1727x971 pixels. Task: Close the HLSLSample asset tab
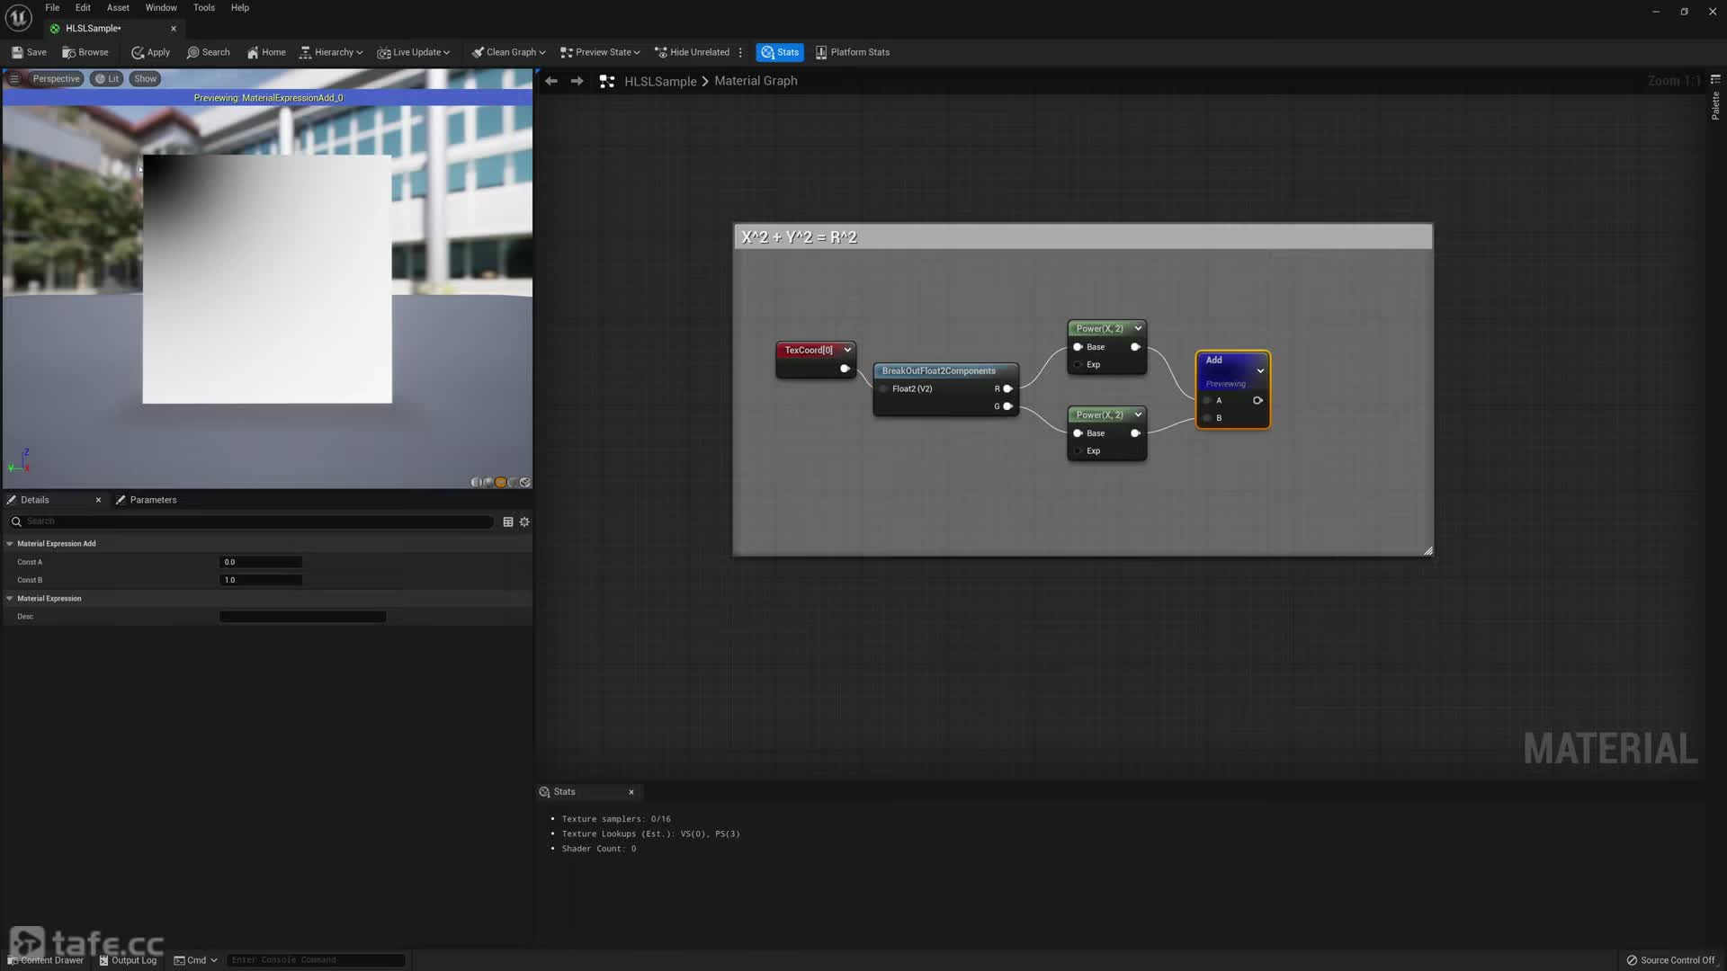(x=174, y=29)
